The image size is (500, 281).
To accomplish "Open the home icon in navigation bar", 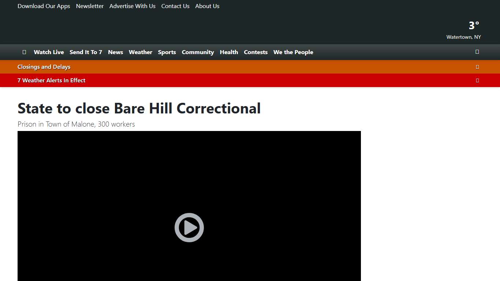I will [24, 52].
